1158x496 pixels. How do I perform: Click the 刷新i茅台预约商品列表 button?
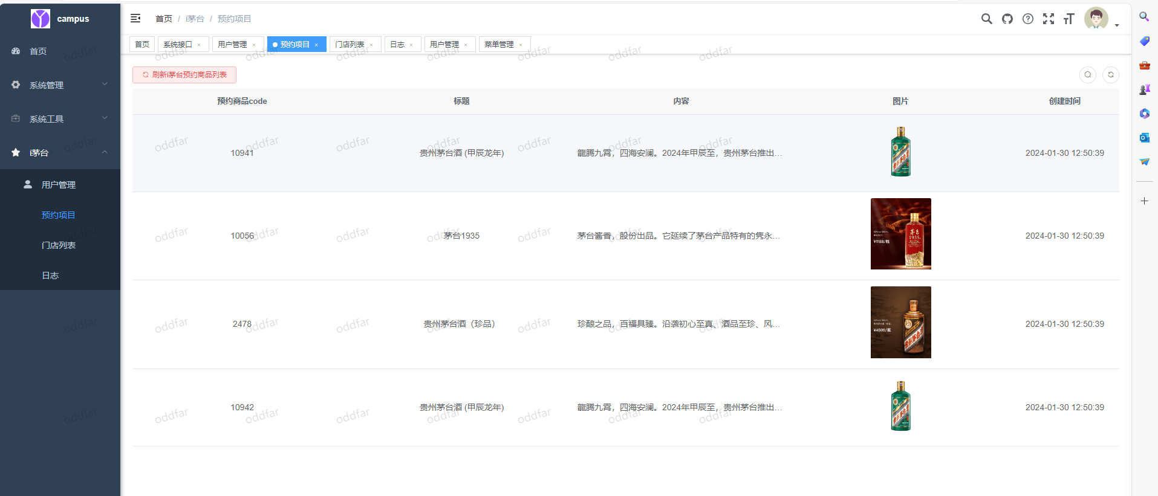[184, 75]
